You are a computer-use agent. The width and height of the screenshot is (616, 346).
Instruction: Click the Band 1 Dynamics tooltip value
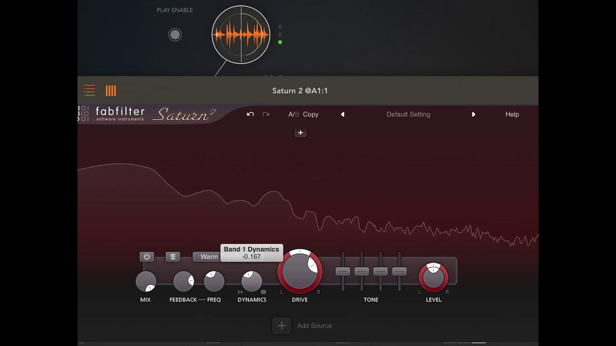tap(252, 257)
